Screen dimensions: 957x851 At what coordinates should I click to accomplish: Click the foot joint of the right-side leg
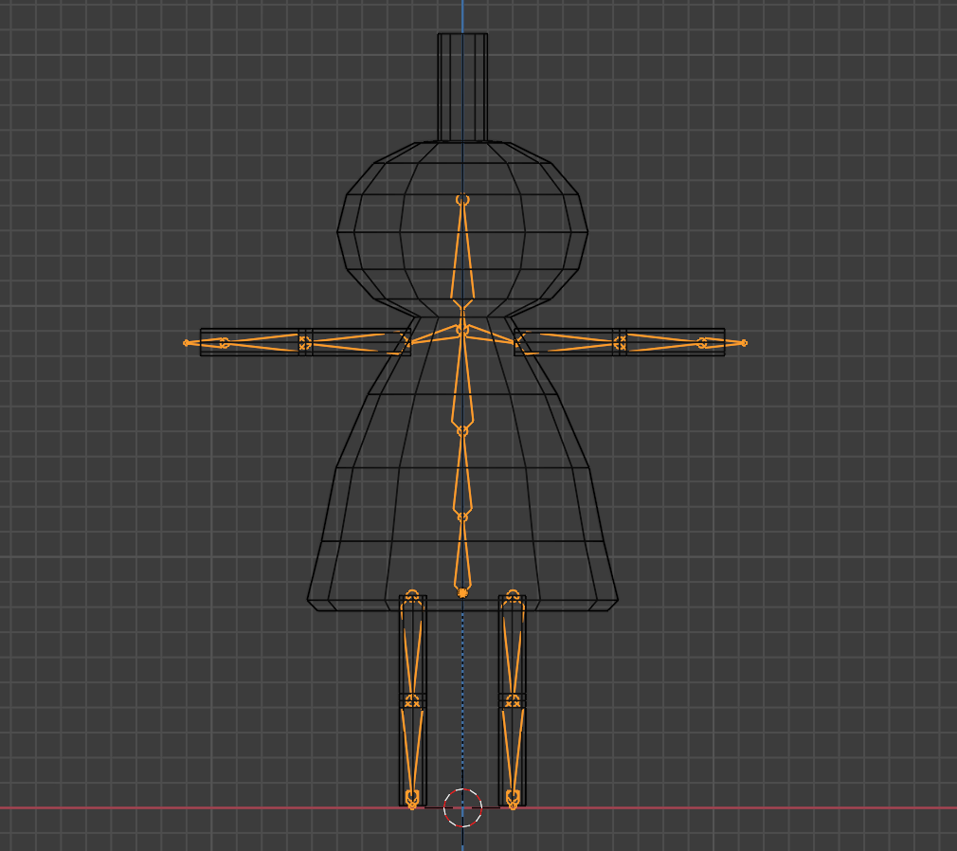click(513, 797)
